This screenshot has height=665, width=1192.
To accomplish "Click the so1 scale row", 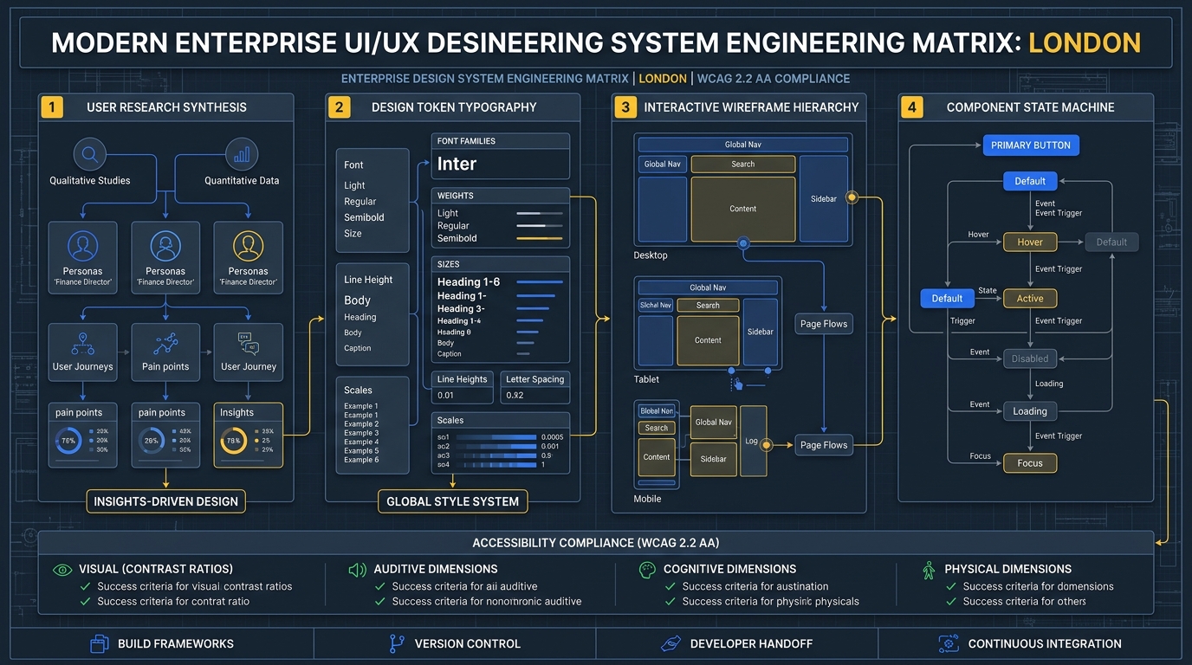I will (500, 437).
